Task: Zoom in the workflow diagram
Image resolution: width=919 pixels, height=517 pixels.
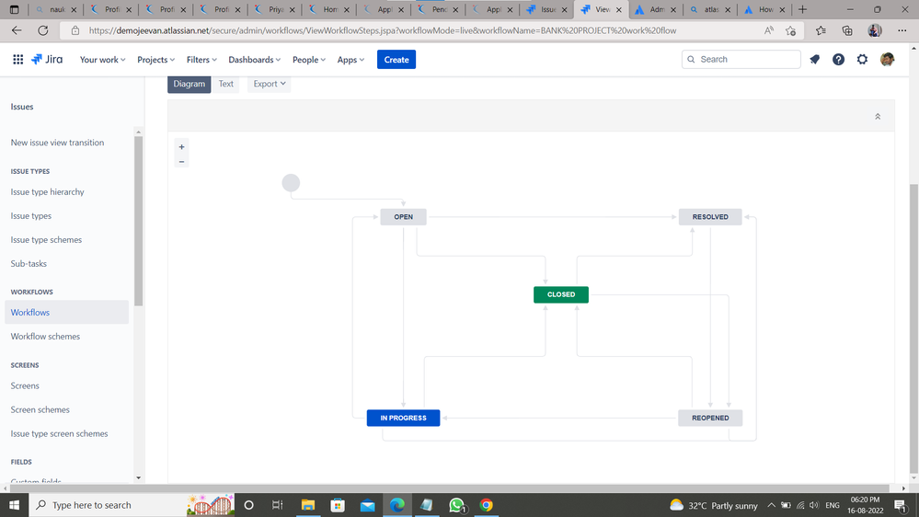Action: [x=182, y=147]
